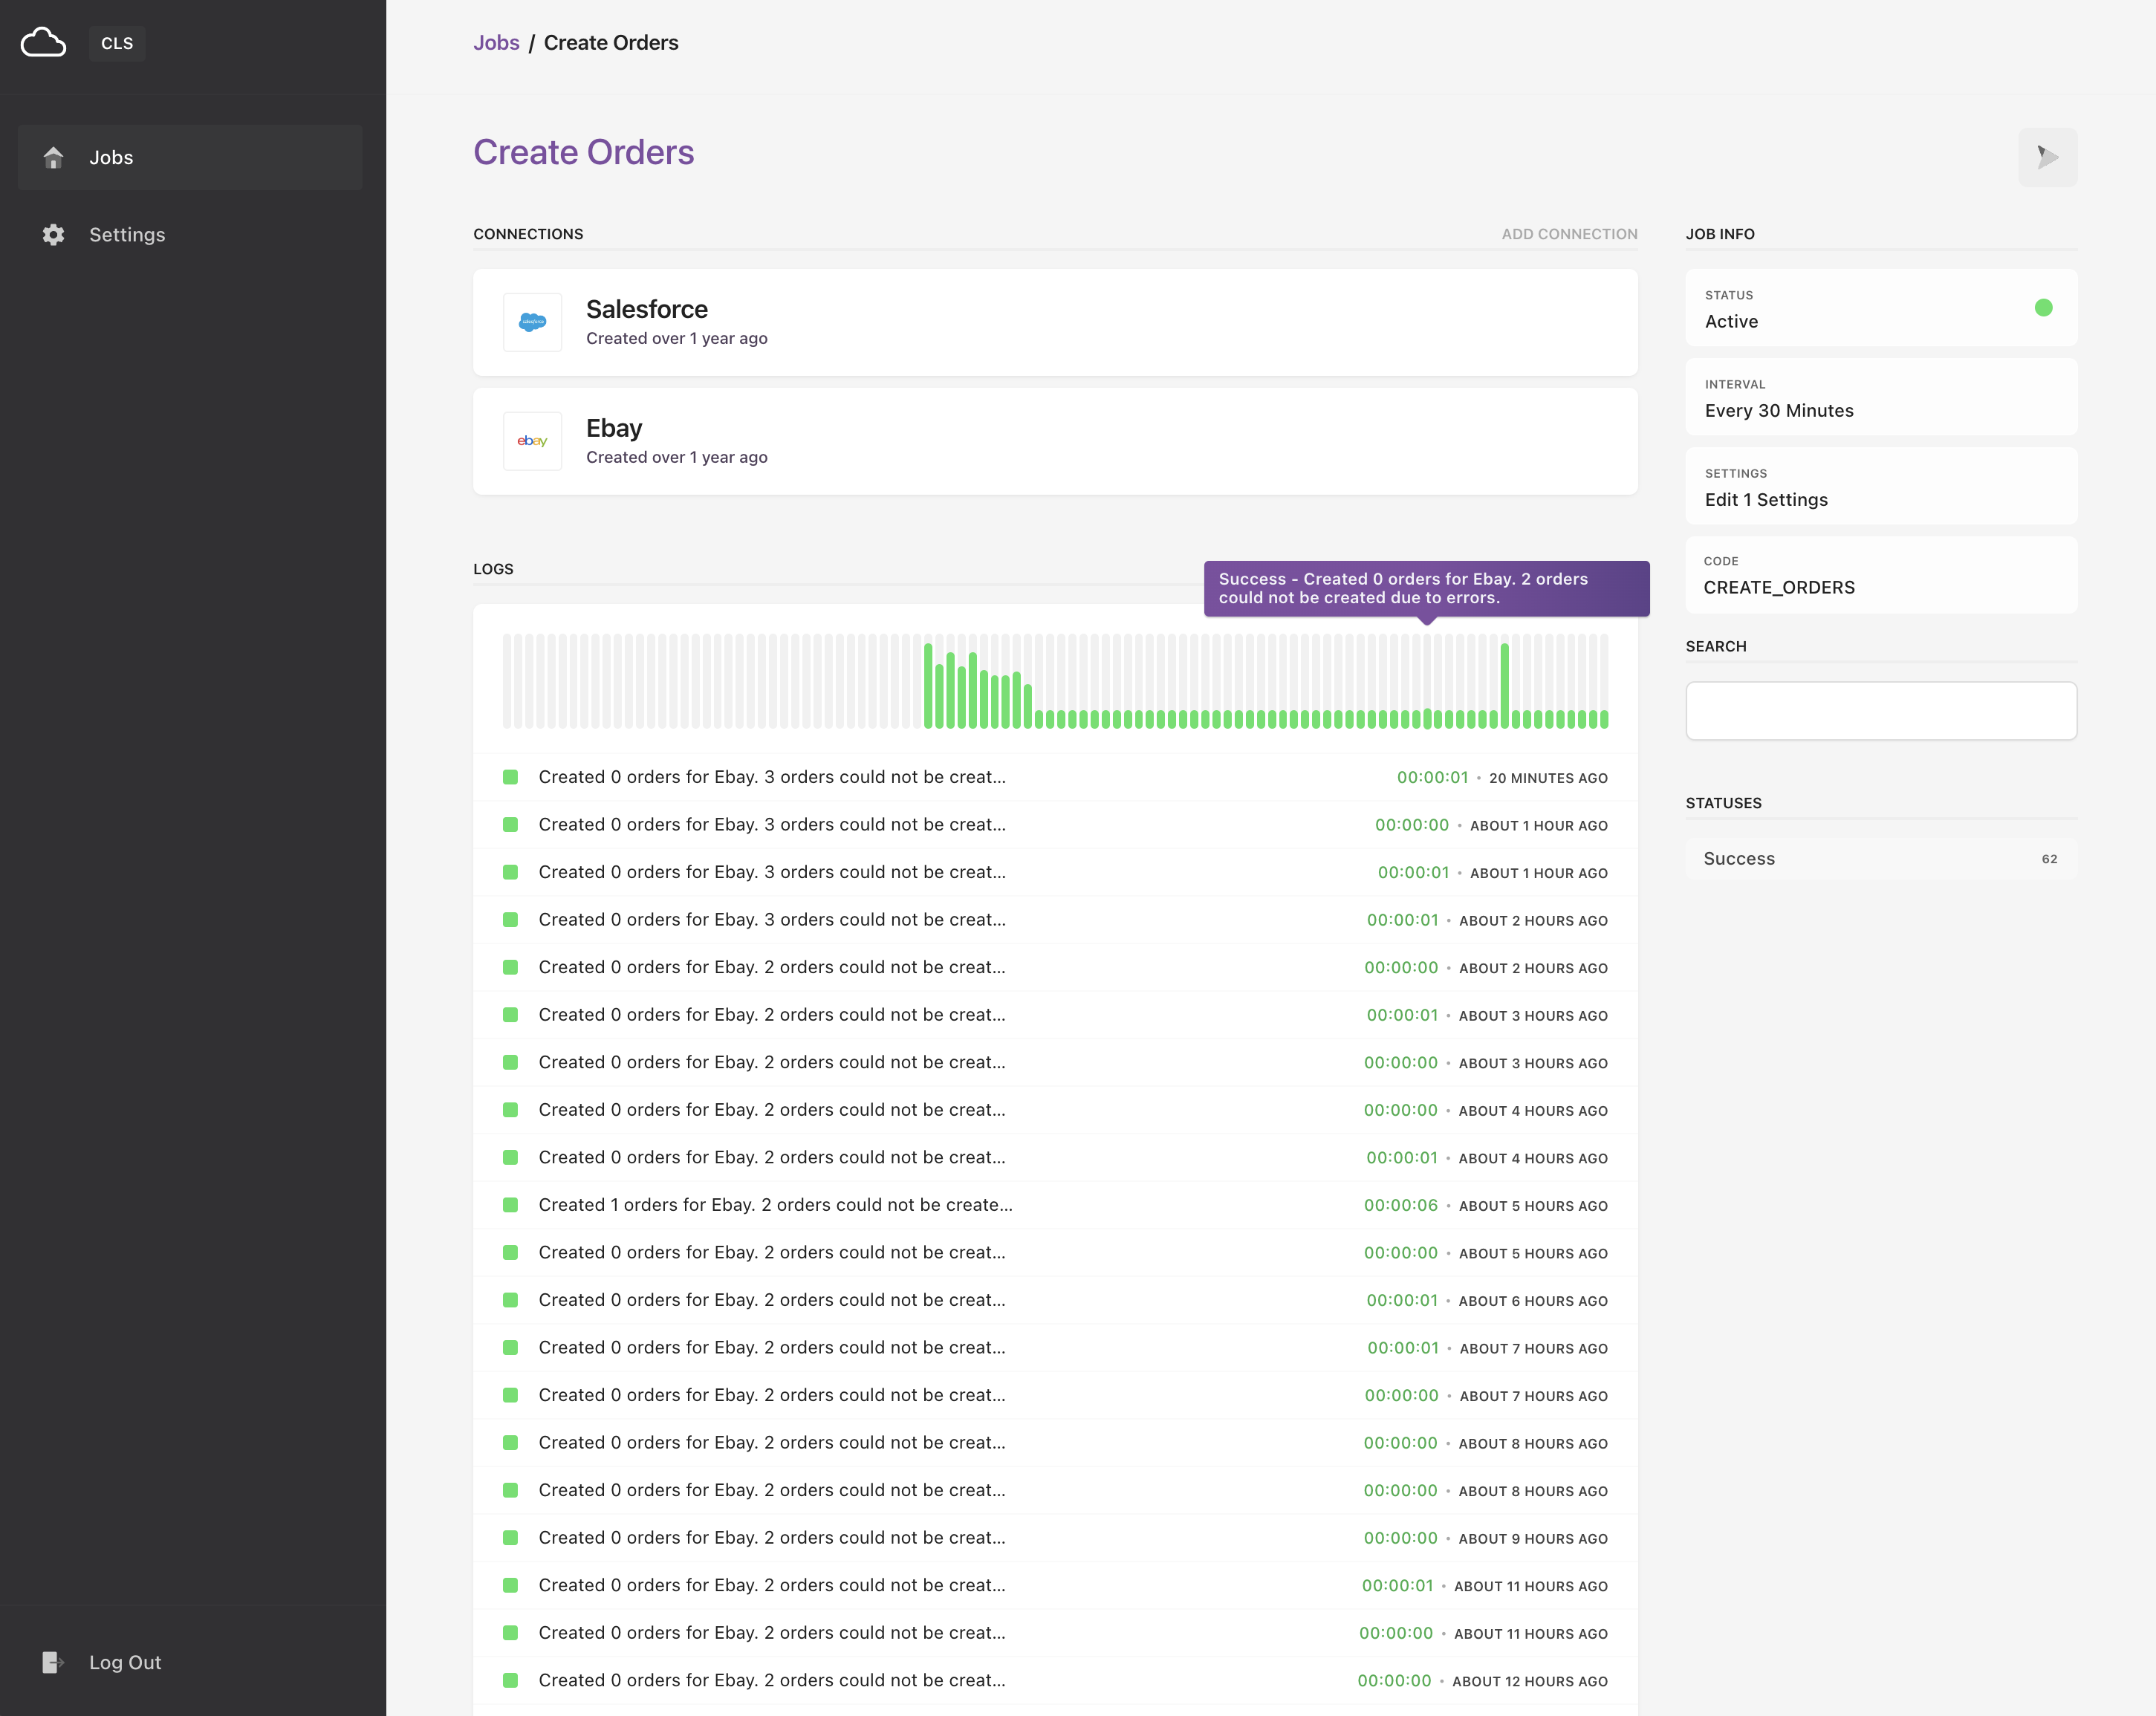Click the cloud logo in the sidebar
This screenshot has width=2156, height=1716.
click(43, 42)
